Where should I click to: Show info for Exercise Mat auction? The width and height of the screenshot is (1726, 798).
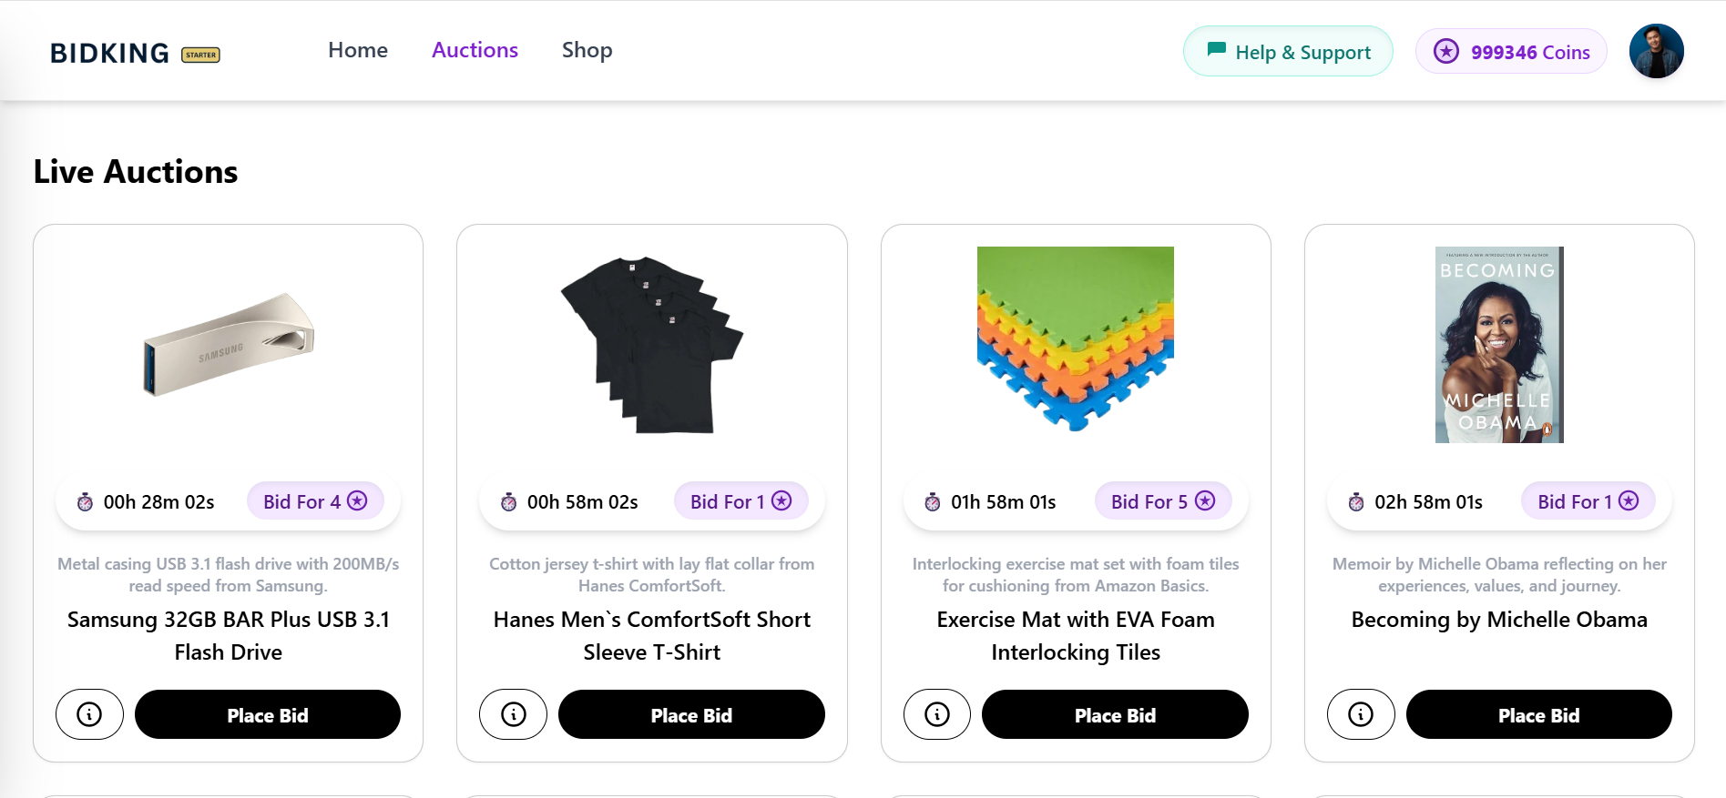(x=936, y=714)
